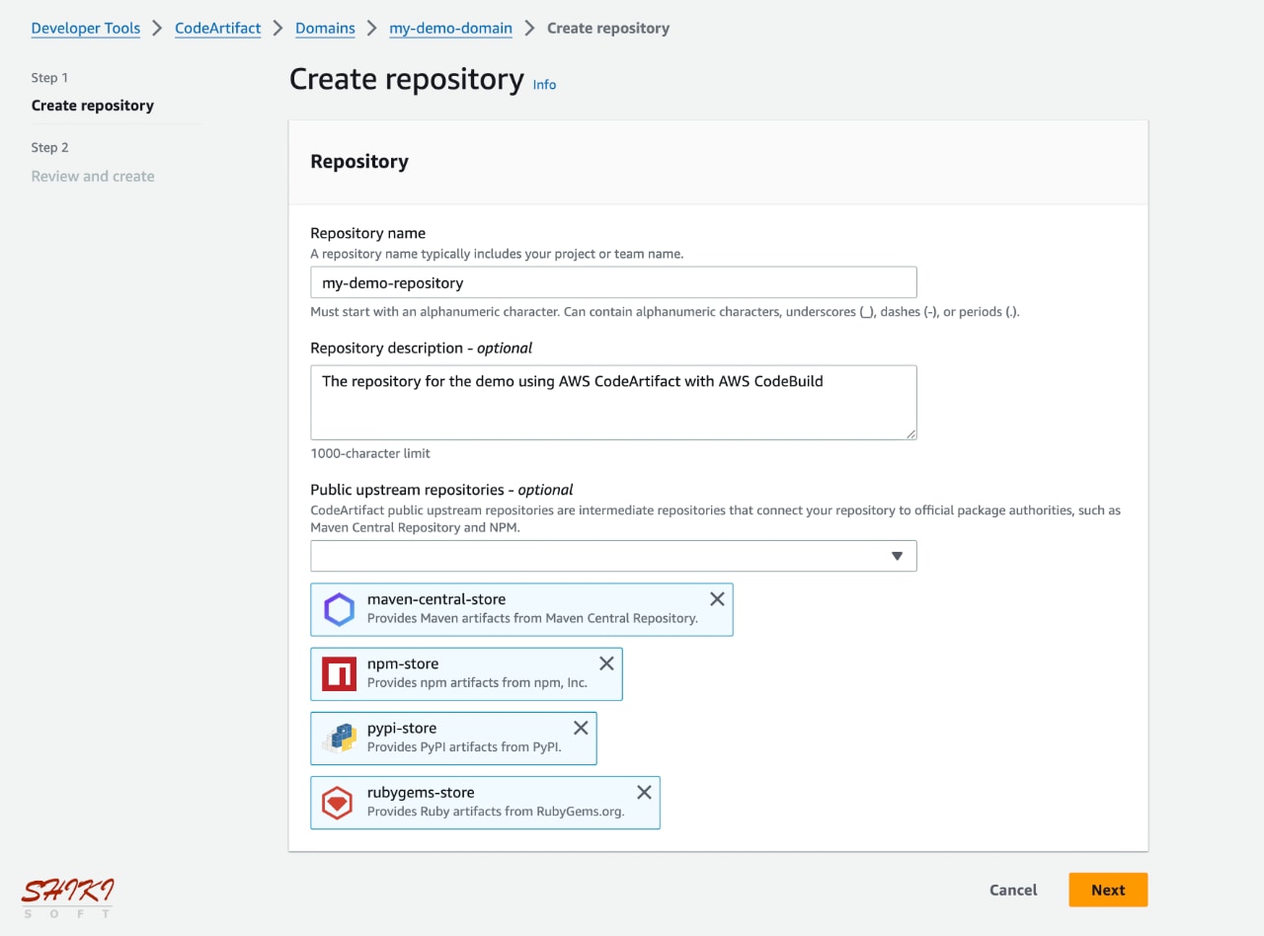Click the pypi-store label text
The image size is (1264, 936).
(402, 728)
